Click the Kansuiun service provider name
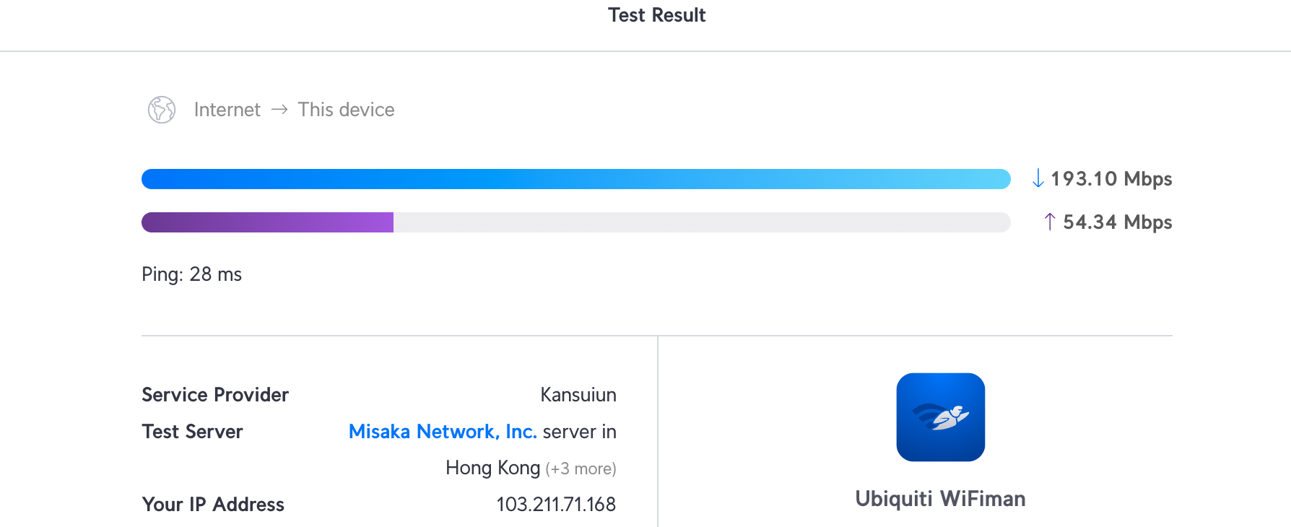 click(578, 395)
